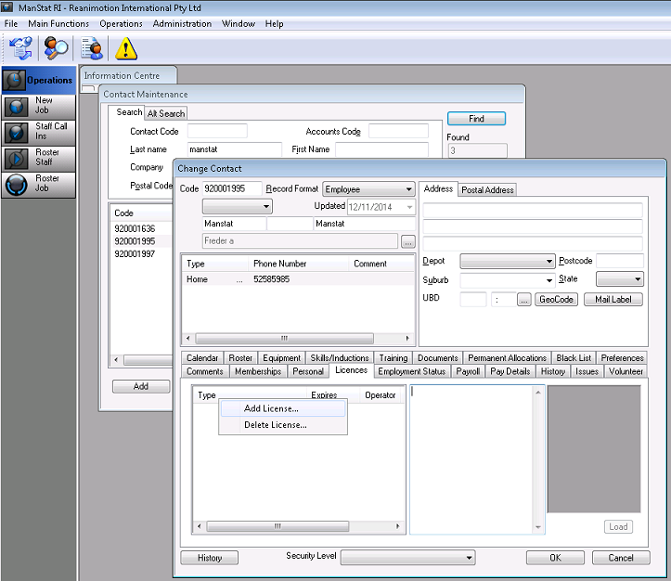671x581 pixels.
Task: Open Roster Job in the sidebar
Action: click(38, 184)
